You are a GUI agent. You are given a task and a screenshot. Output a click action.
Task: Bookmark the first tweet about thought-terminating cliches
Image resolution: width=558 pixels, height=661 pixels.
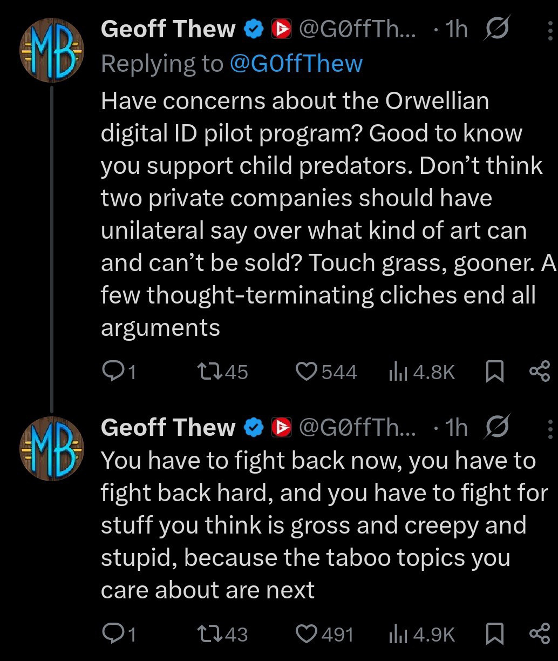(x=495, y=372)
